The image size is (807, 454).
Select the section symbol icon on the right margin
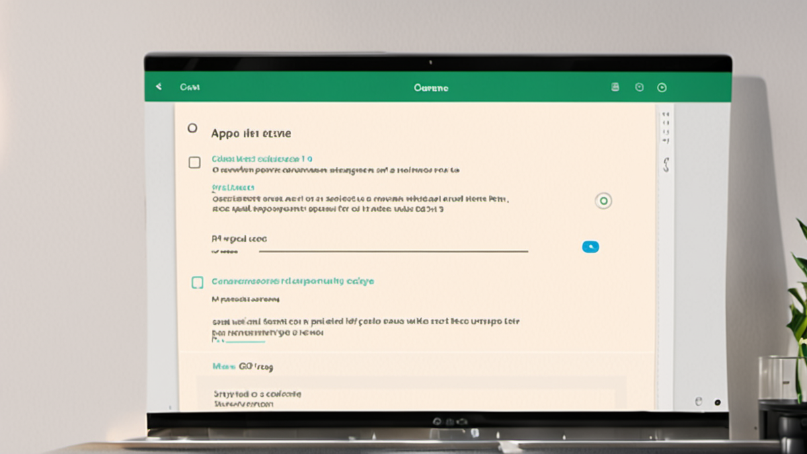click(x=666, y=165)
